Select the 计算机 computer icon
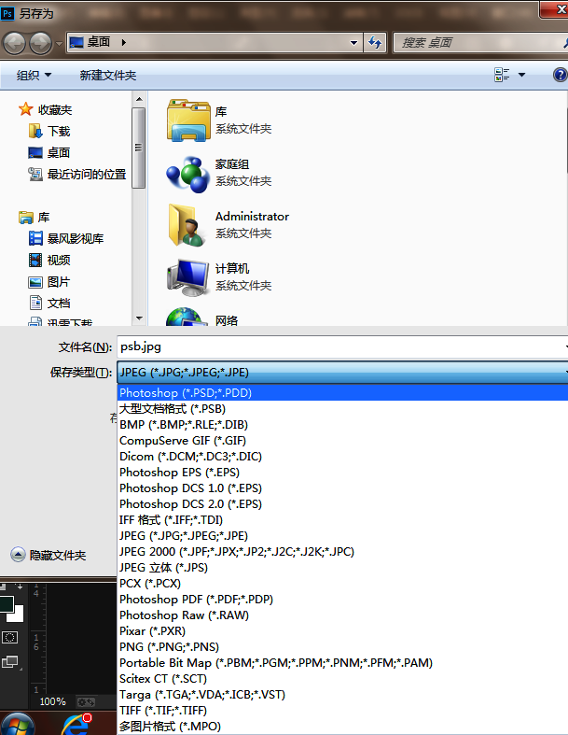 [188, 277]
